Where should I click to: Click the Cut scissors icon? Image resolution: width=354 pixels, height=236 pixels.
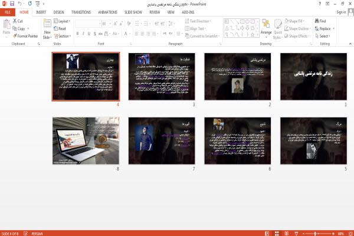[15, 21]
